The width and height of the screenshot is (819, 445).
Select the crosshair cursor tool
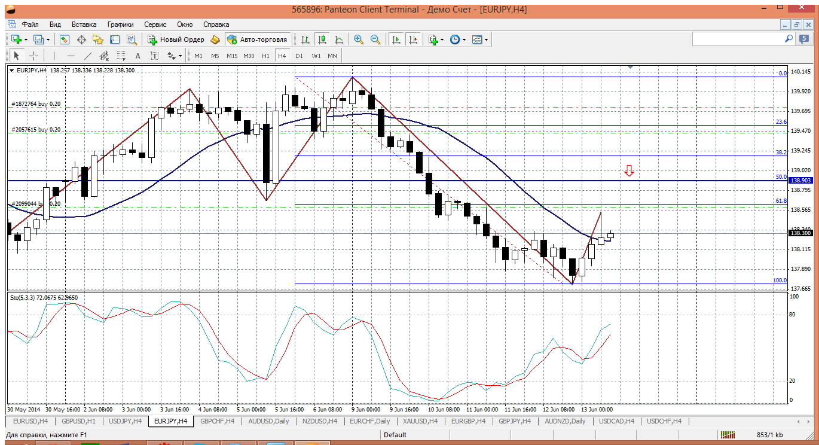pyautogui.click(x=34, y=56)
